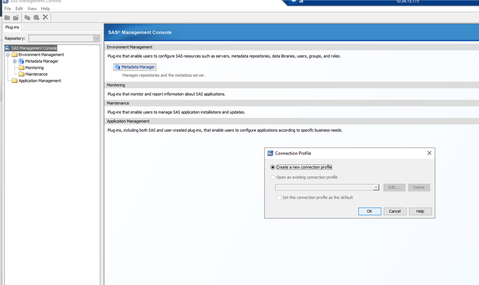Open the Metadata Manager link in main pane
Screen dimensions: 479x285
(x=135, y=67)
